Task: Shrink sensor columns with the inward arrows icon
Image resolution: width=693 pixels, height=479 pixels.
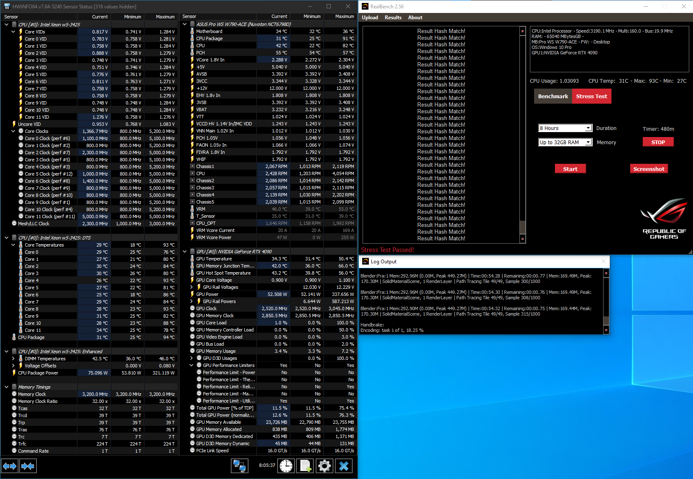Action: [28, 466]
